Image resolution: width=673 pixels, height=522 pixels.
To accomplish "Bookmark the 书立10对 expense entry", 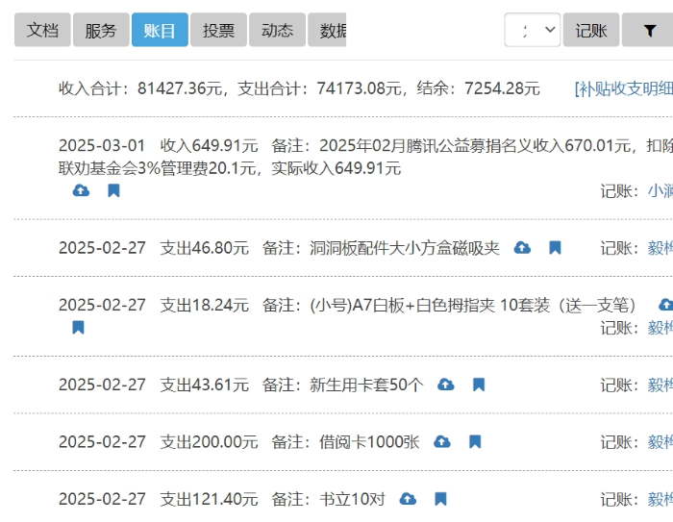I will pyautogui.click(x=440, y=499).
